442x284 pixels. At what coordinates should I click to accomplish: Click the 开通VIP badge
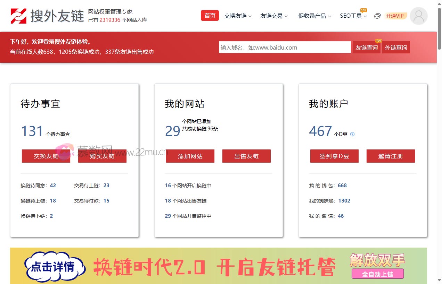(395, 16)
